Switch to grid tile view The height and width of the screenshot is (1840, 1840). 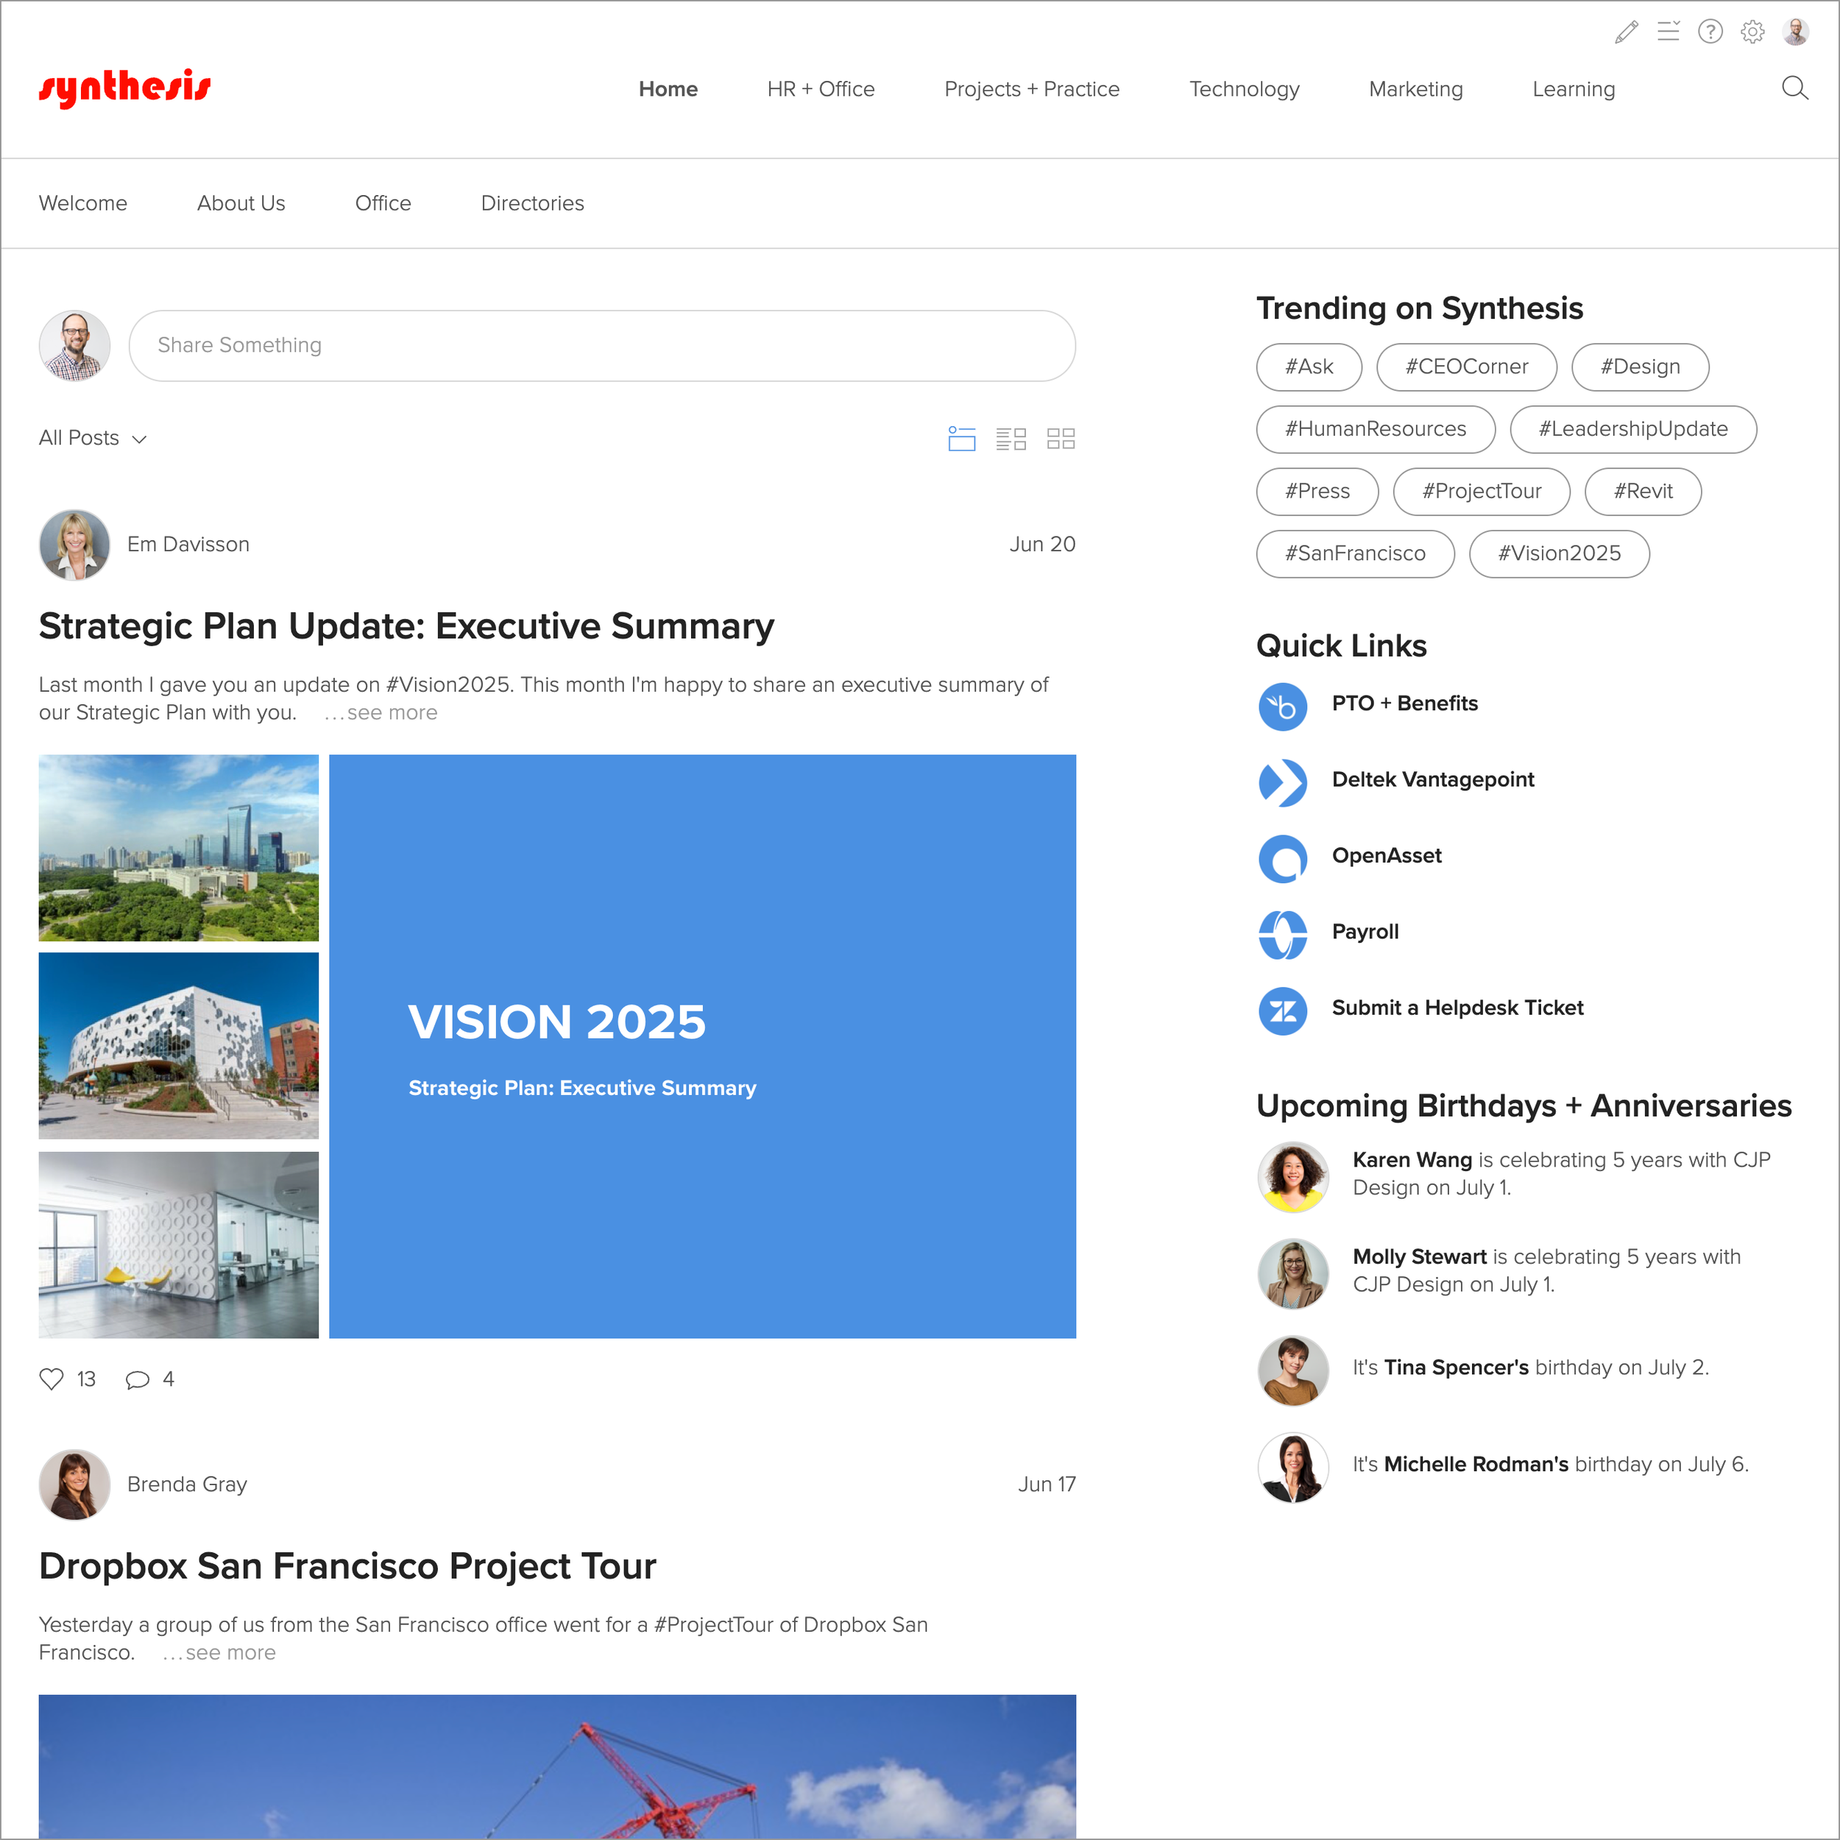pos(1060,438)
